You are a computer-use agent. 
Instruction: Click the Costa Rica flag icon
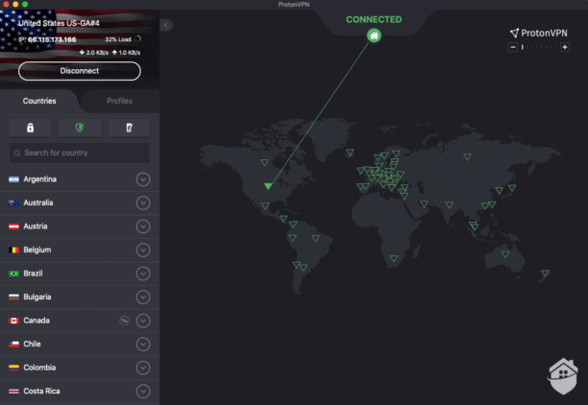(x=13, y=392)
